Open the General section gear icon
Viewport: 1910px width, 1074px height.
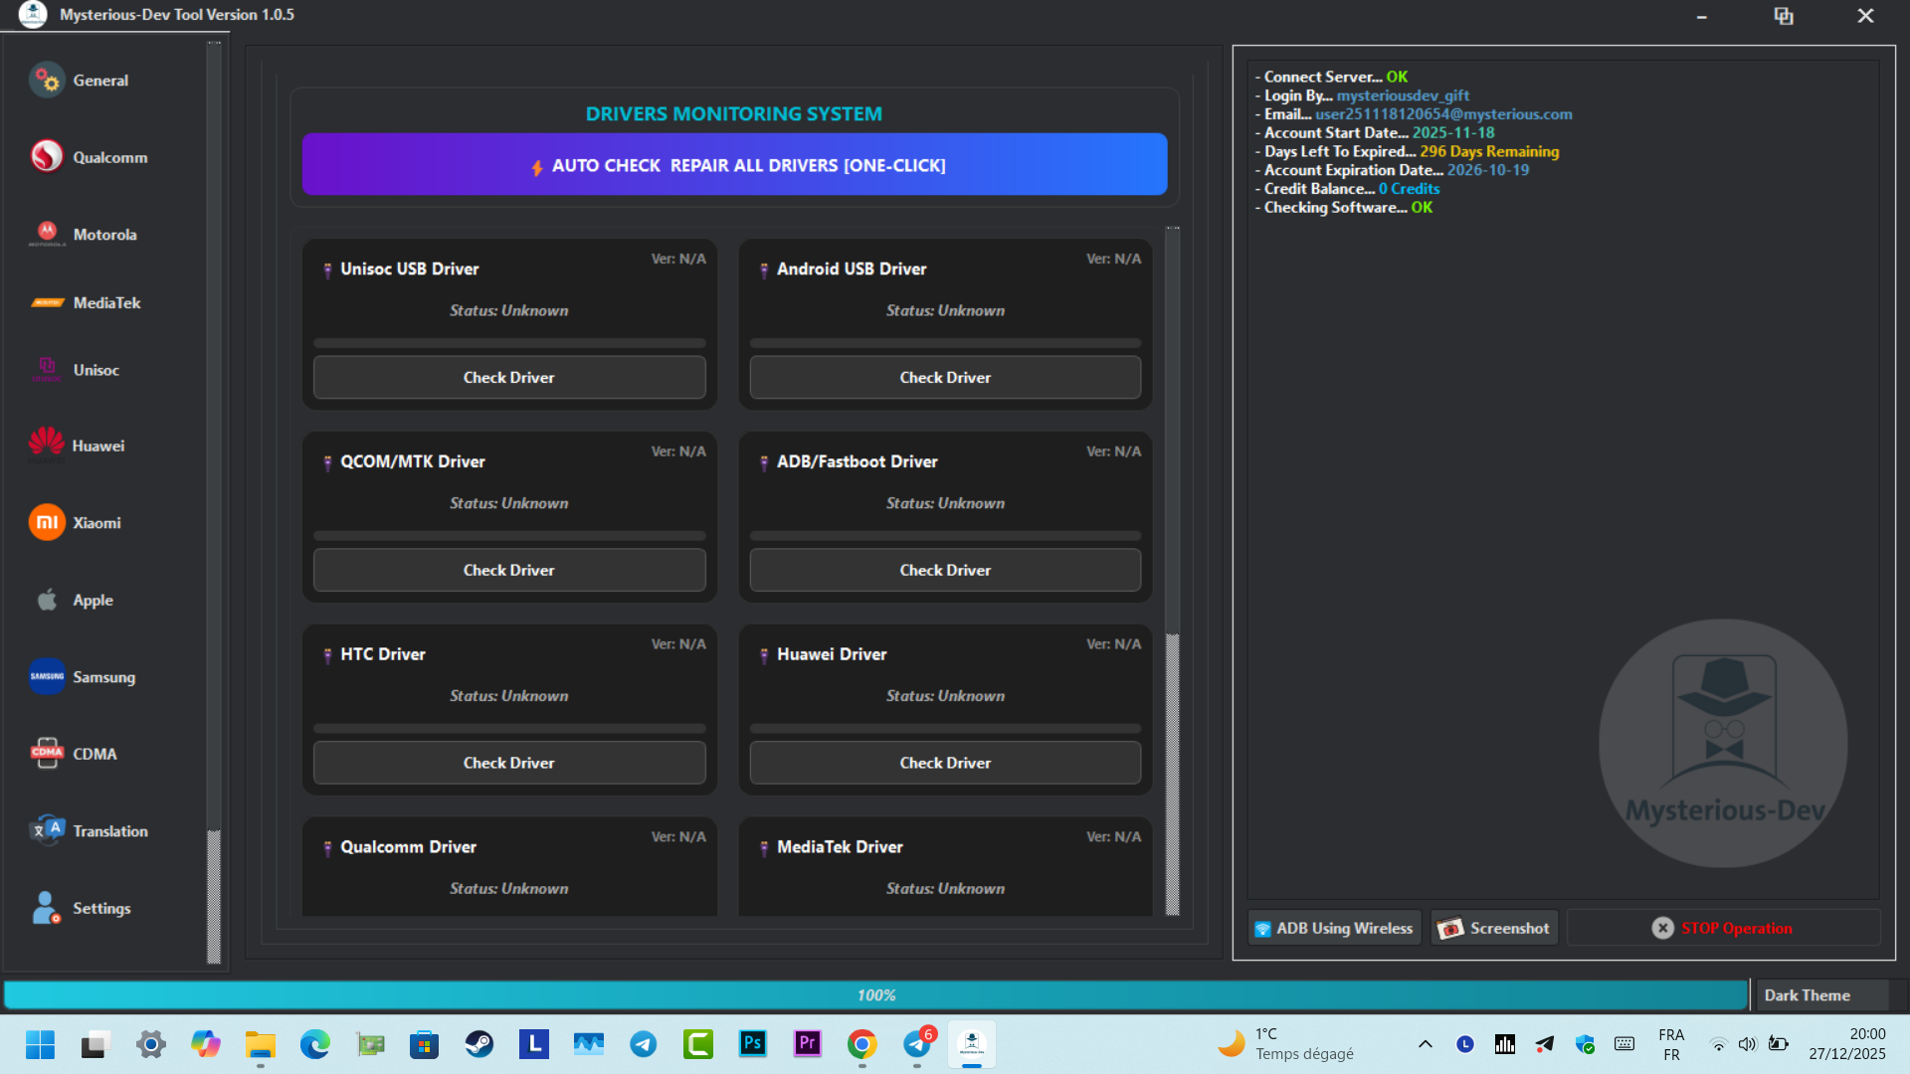pyautogui.click(x=47, y=81)
